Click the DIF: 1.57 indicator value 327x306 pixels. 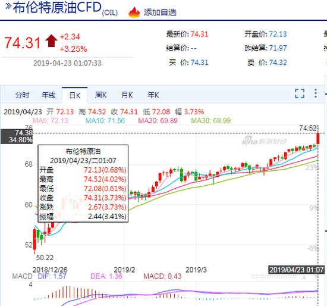[x=52, y=276]
